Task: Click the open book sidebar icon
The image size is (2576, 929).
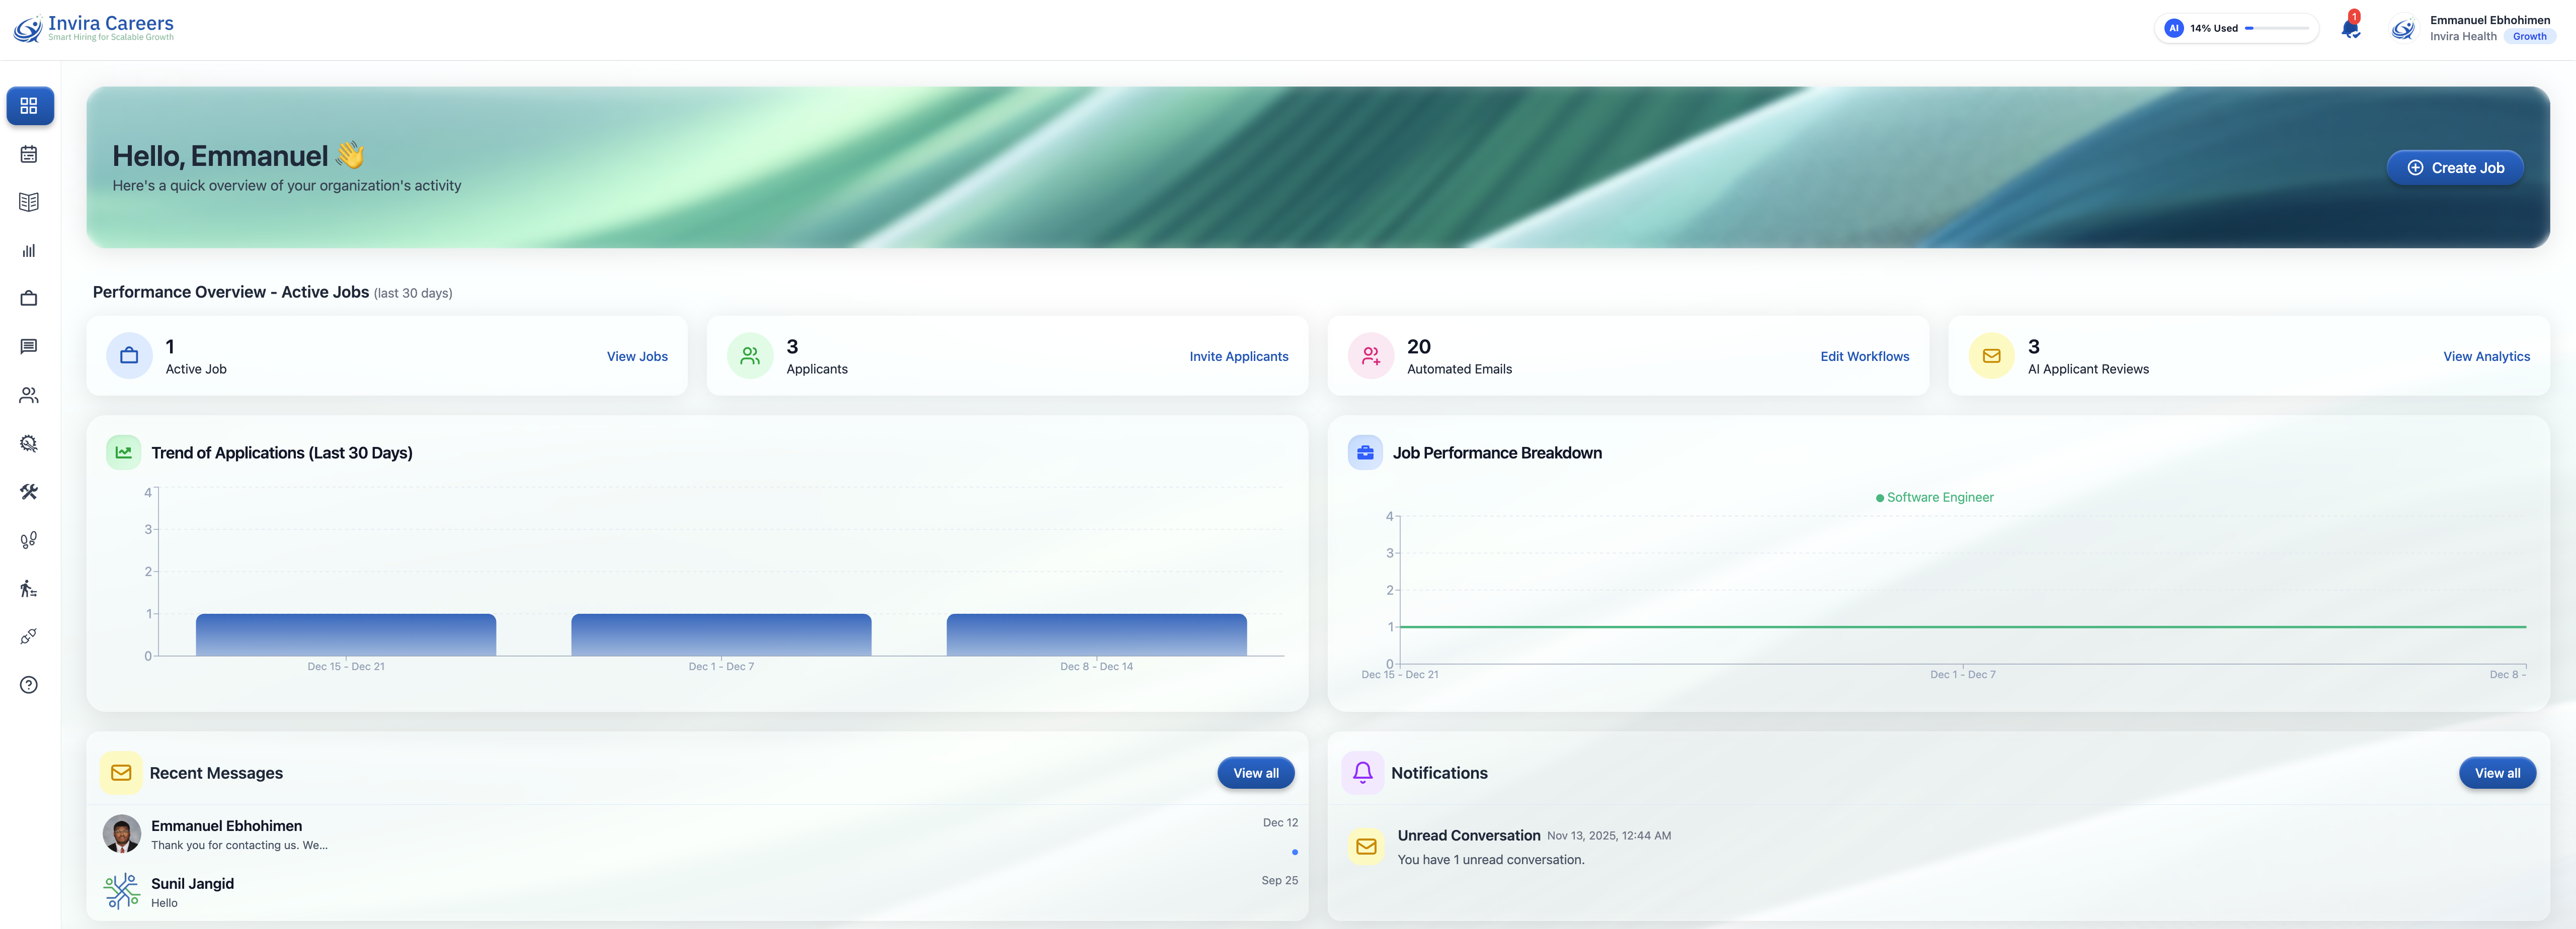Action: click(29, 202)
